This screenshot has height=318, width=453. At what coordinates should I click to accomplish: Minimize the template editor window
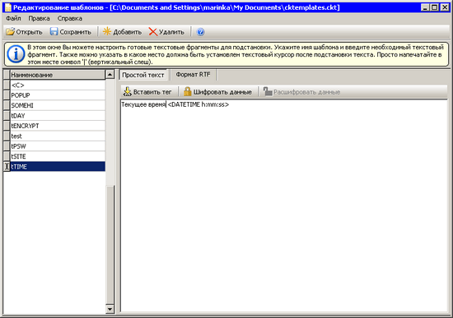(x=425, y=7)
